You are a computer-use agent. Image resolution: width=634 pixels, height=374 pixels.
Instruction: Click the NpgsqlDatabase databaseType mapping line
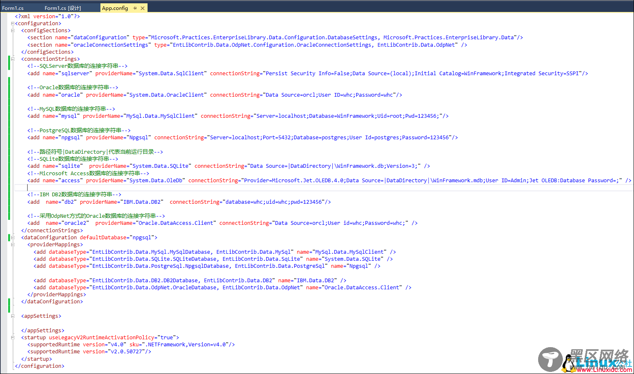click(207, 266)
